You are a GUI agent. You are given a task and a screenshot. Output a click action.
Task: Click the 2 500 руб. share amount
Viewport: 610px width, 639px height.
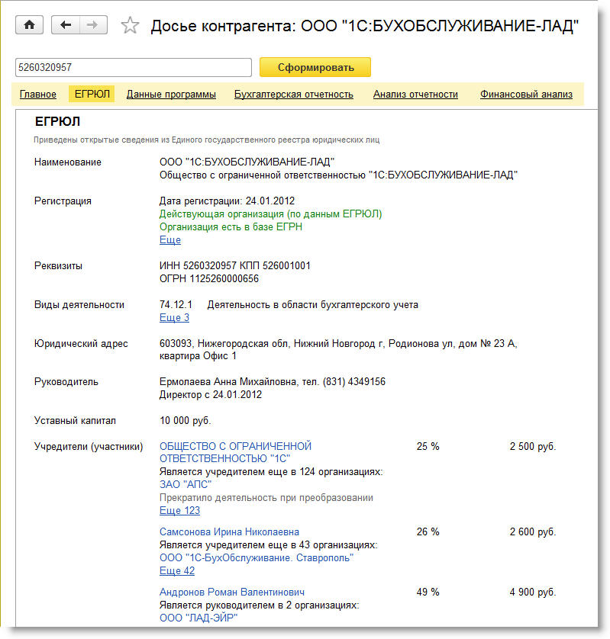[x=533, y=447]
